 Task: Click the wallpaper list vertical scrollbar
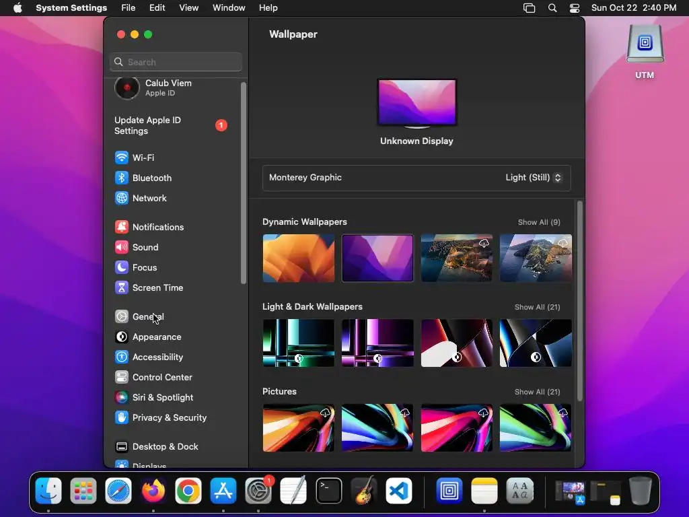579,301
